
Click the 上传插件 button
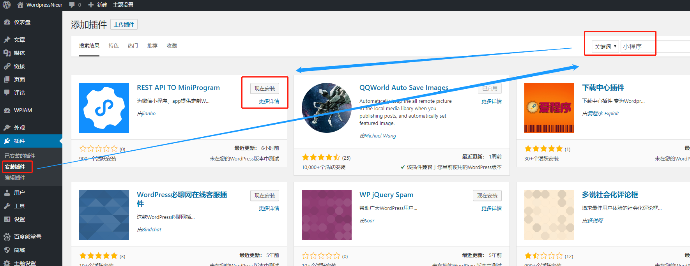click(x=124, y=25)
